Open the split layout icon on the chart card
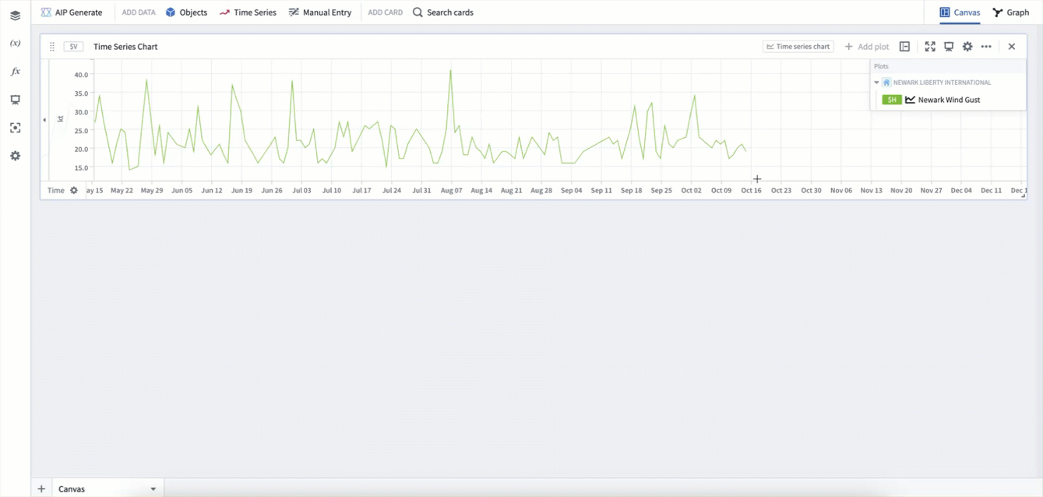1043x497 pixels. [x=904, y=47]
